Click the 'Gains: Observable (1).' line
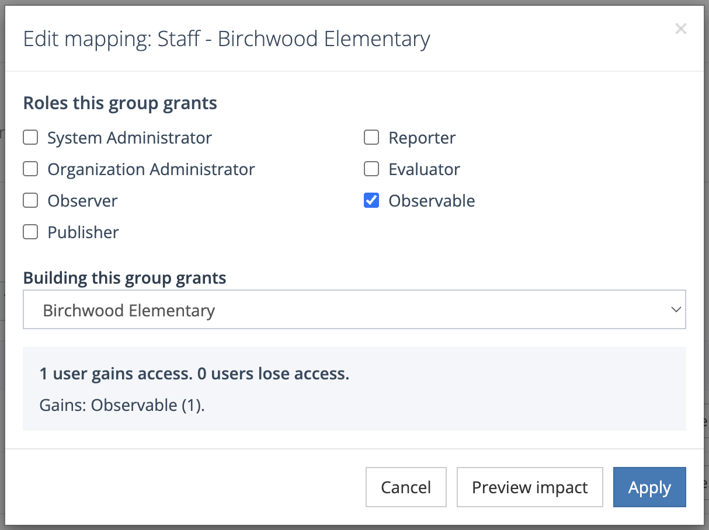Screen dimensions: 709x530 click(122, 405)
